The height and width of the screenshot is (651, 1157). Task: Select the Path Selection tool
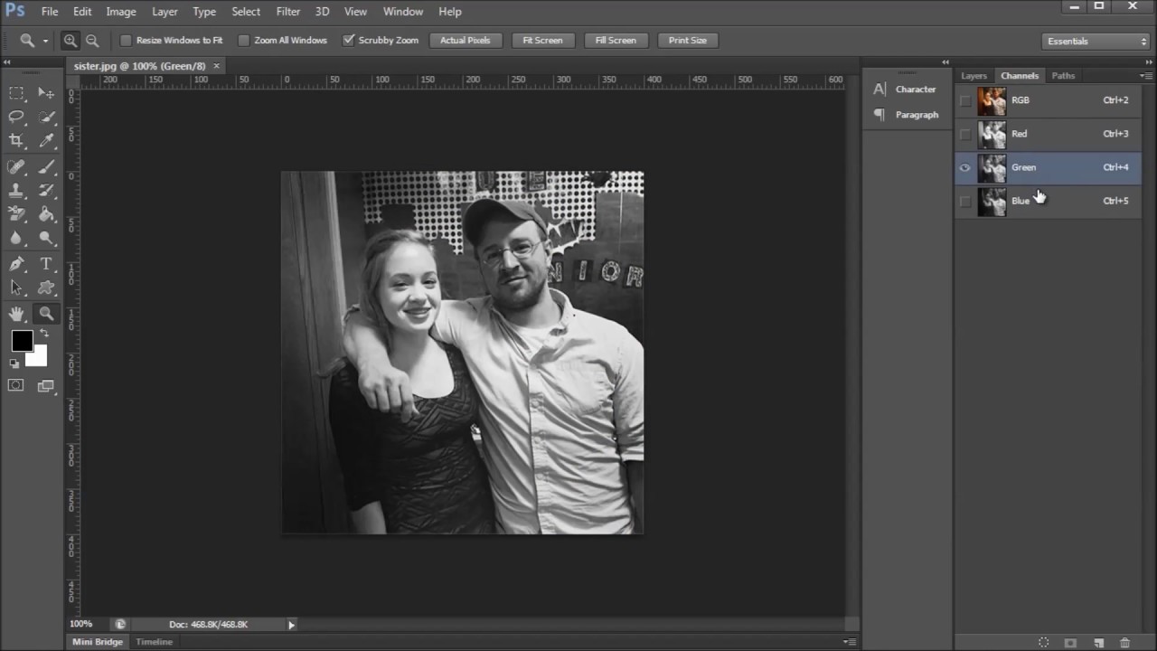point(16,288)
